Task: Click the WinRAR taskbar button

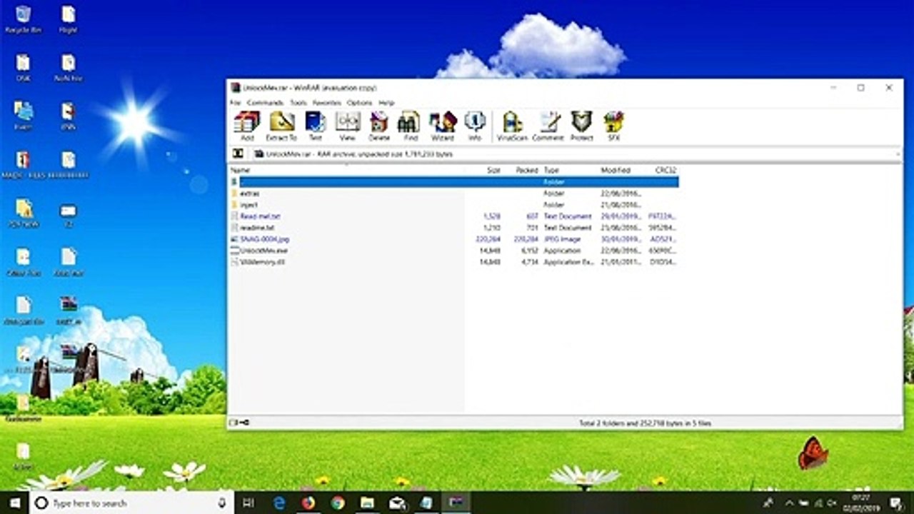Action: (456, 503)
